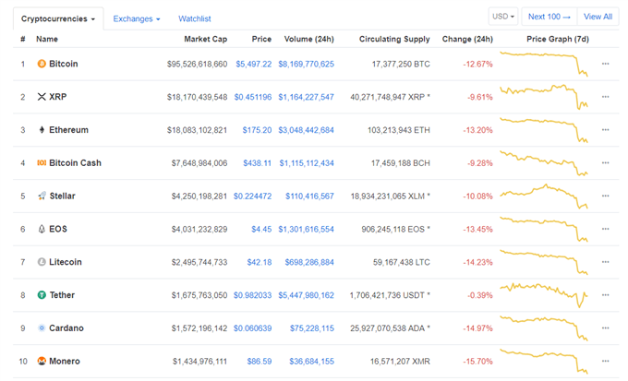Viewport: 628px width, 381px height.
Task: Open the three-dots menu for Cardano row
Action: pos(606,327)
